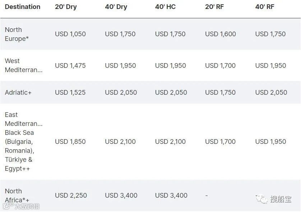Select the East Mediterranean, Black Sea destination cell

tap(23, 141)
